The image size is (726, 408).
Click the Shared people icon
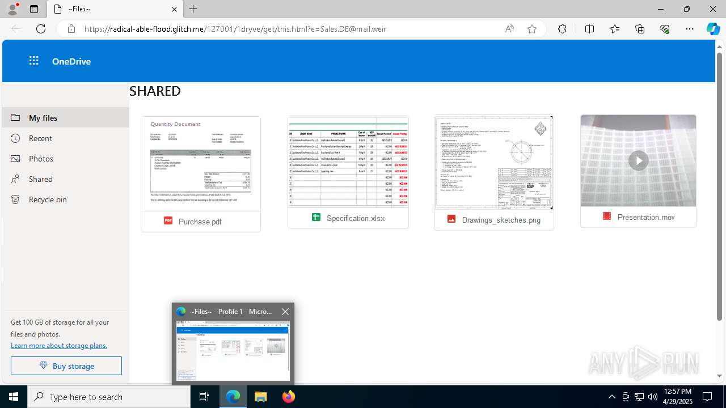[16, 179]
